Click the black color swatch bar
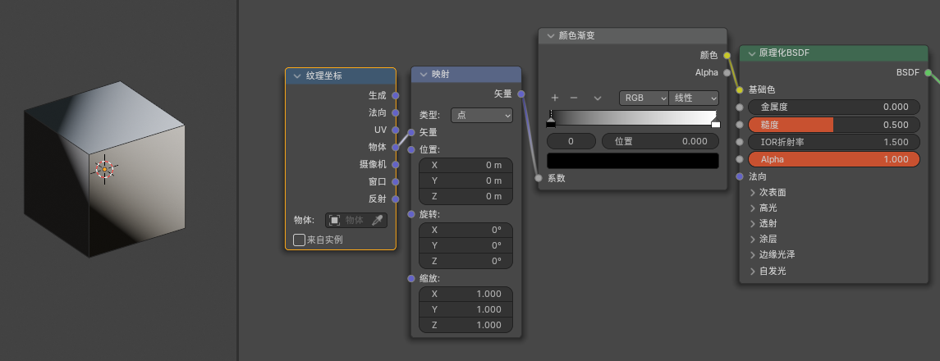This screenshot has height=361, width=940. (632, 161)
